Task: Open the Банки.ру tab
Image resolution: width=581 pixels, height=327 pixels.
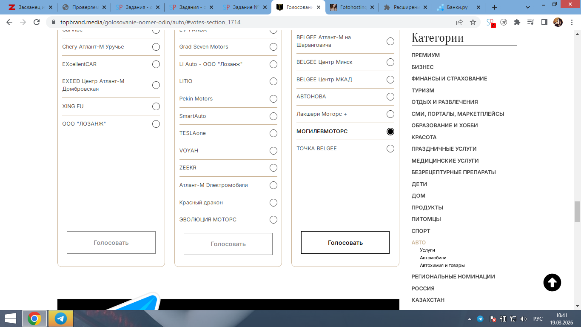Action: [459, 7]
